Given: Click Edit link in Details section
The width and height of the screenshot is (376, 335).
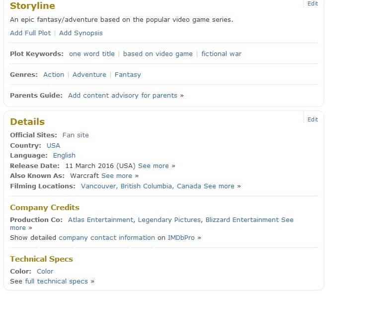Looking at the screenshot, I should click(x=312, y=119).
